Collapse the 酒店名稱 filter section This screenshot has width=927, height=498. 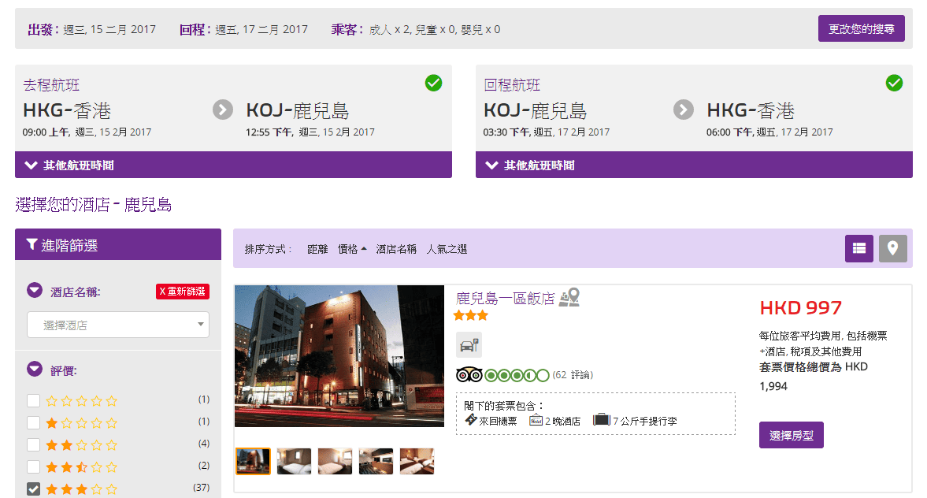[35, 291]
